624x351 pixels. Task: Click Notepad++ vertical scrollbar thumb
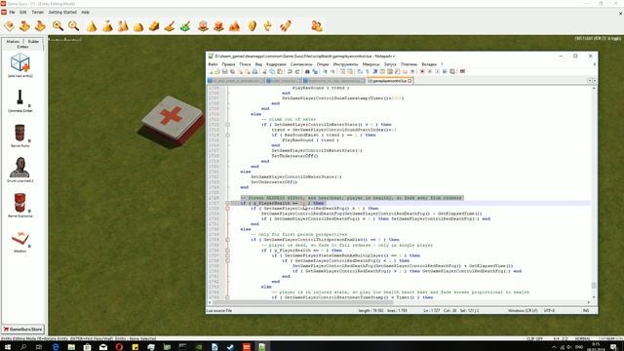(594, 286)
